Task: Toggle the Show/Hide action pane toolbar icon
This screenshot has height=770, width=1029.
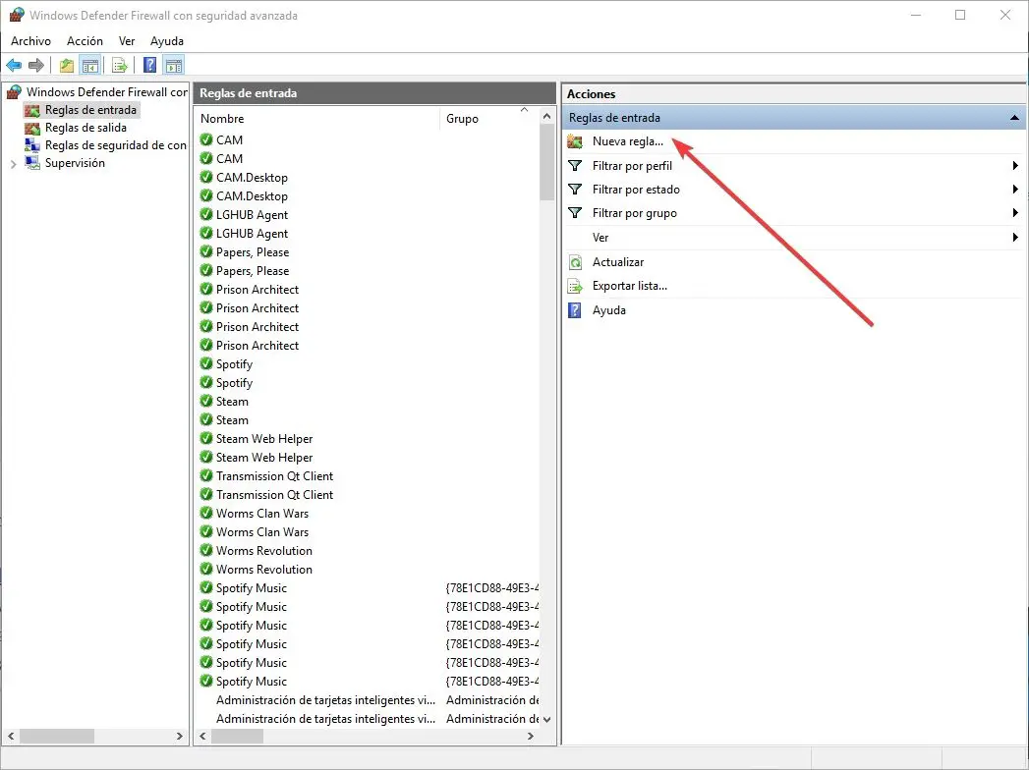Action: point(174,65)
